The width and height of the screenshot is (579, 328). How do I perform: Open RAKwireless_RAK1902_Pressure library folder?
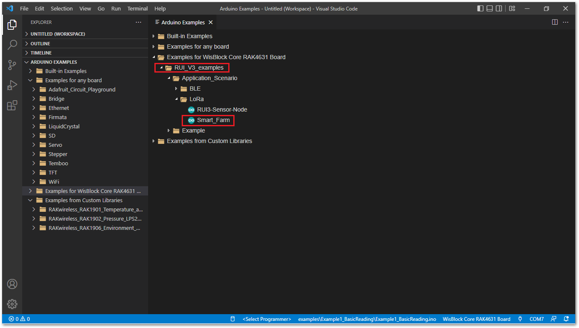pyautogui.click(x=85, y=219)
